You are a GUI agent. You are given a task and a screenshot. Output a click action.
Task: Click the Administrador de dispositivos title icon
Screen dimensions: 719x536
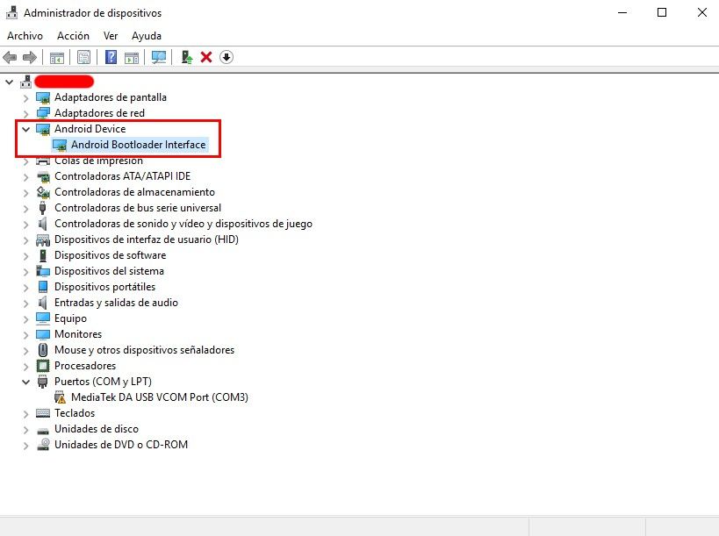[11, 12]
